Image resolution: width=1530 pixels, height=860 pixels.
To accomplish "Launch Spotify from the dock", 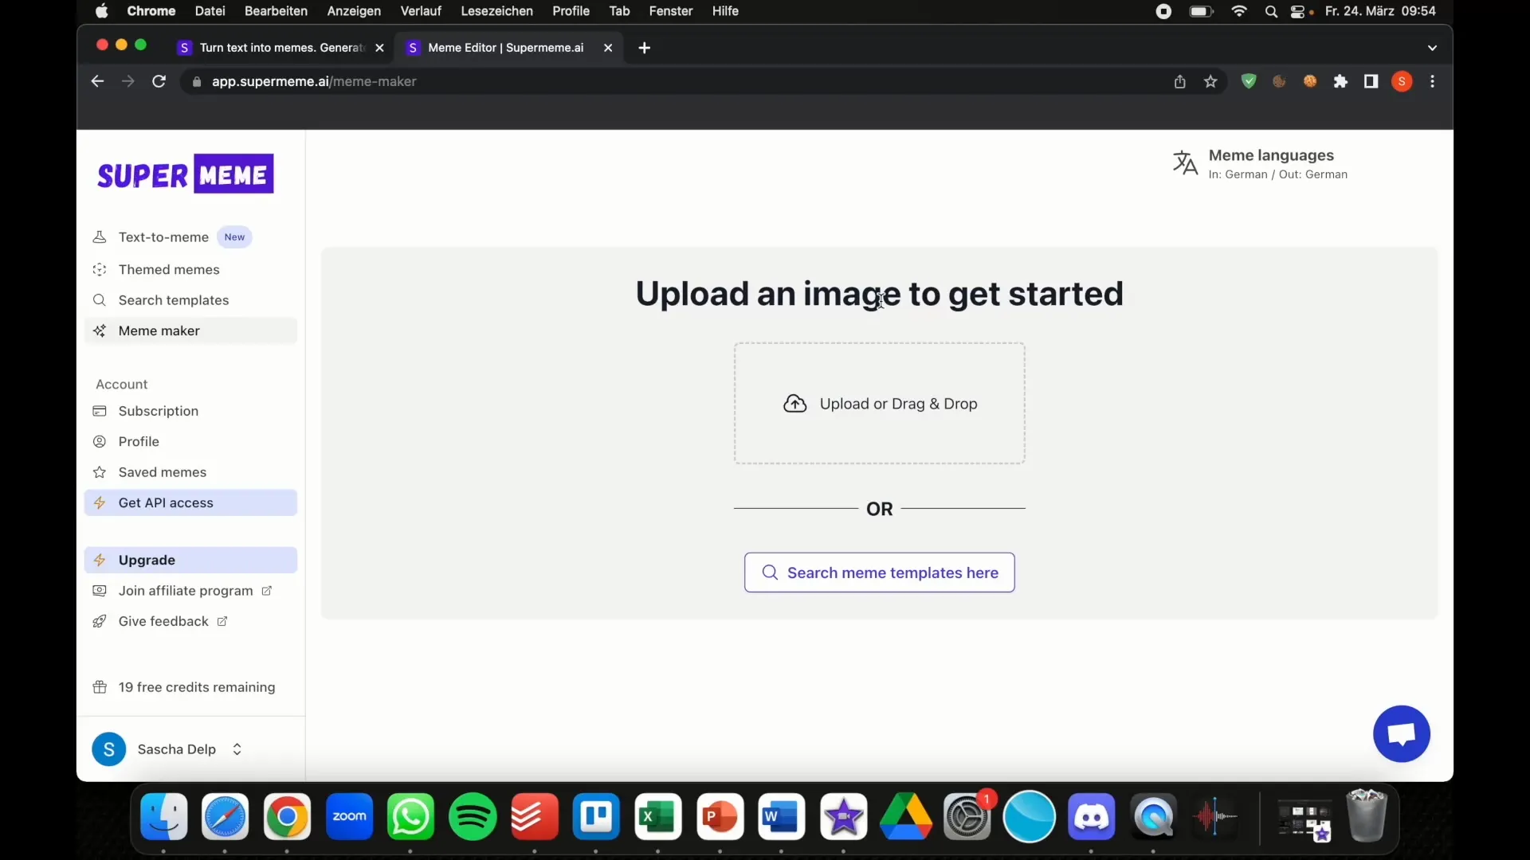I will 473,817.
